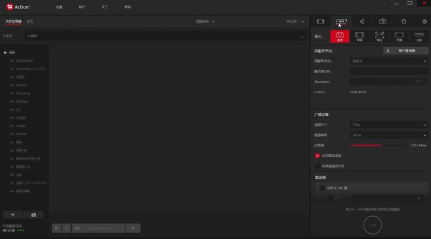This screenshot has width=431, height=239.
Task: Open the first menu item beside Action! logo
Action: (59, 7)
